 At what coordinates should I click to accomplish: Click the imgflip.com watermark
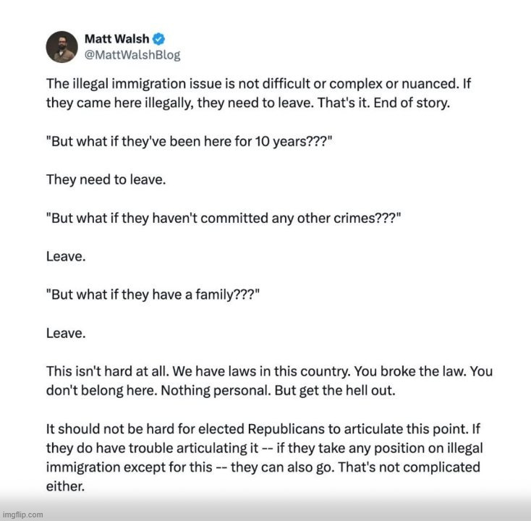[22, 514]
